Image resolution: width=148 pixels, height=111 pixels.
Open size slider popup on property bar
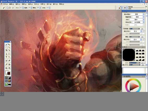click(23, 8)
